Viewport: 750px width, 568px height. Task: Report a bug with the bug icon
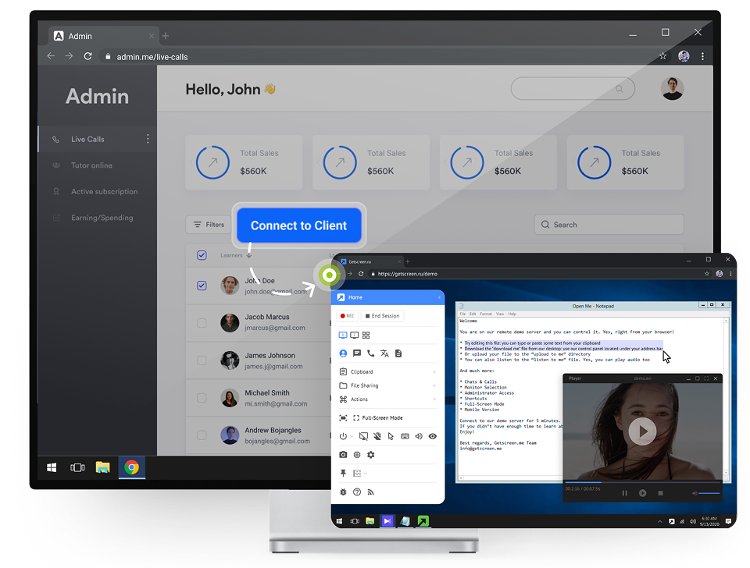click(x=343, y=492)
